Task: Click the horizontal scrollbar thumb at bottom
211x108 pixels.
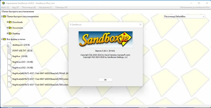Action: pos(16,106)
